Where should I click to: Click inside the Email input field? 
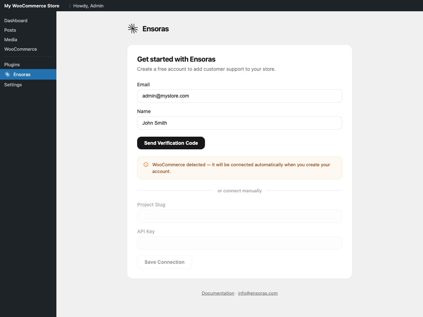(x=240, y=96)
